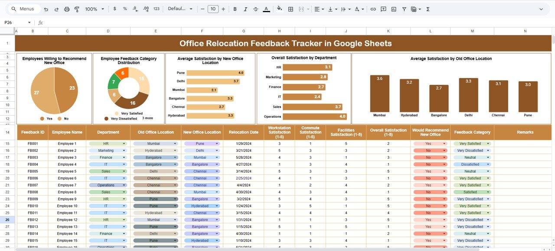Toggle italic formatting
This screenshot has height=251, width=555.
pyautogui.click(x=245, y=9)
